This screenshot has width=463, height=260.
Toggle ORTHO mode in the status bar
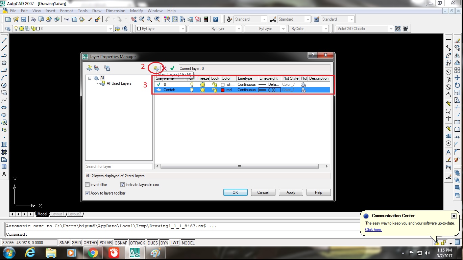90,242
